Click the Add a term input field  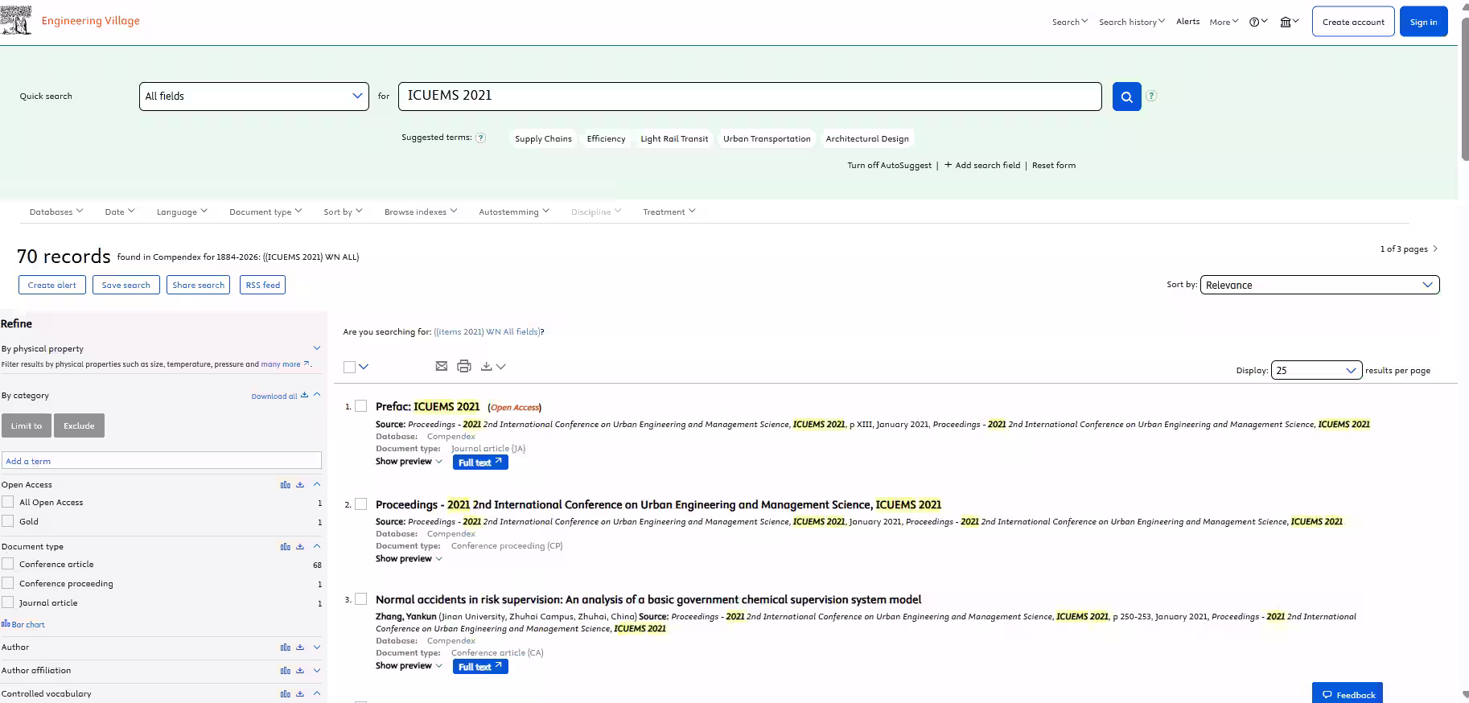click(162, 461)
